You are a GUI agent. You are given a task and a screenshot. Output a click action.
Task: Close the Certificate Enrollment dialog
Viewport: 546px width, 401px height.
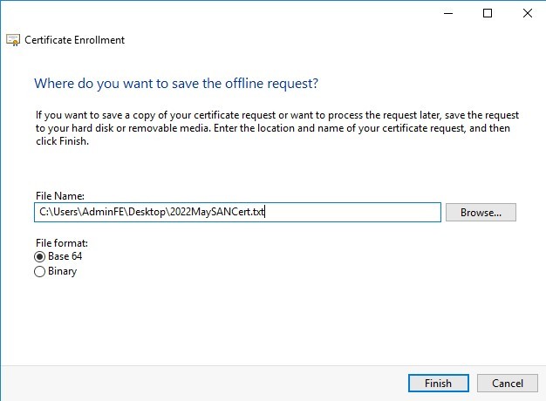pos(527,13)
